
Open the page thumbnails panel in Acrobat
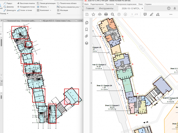point(87,23)
